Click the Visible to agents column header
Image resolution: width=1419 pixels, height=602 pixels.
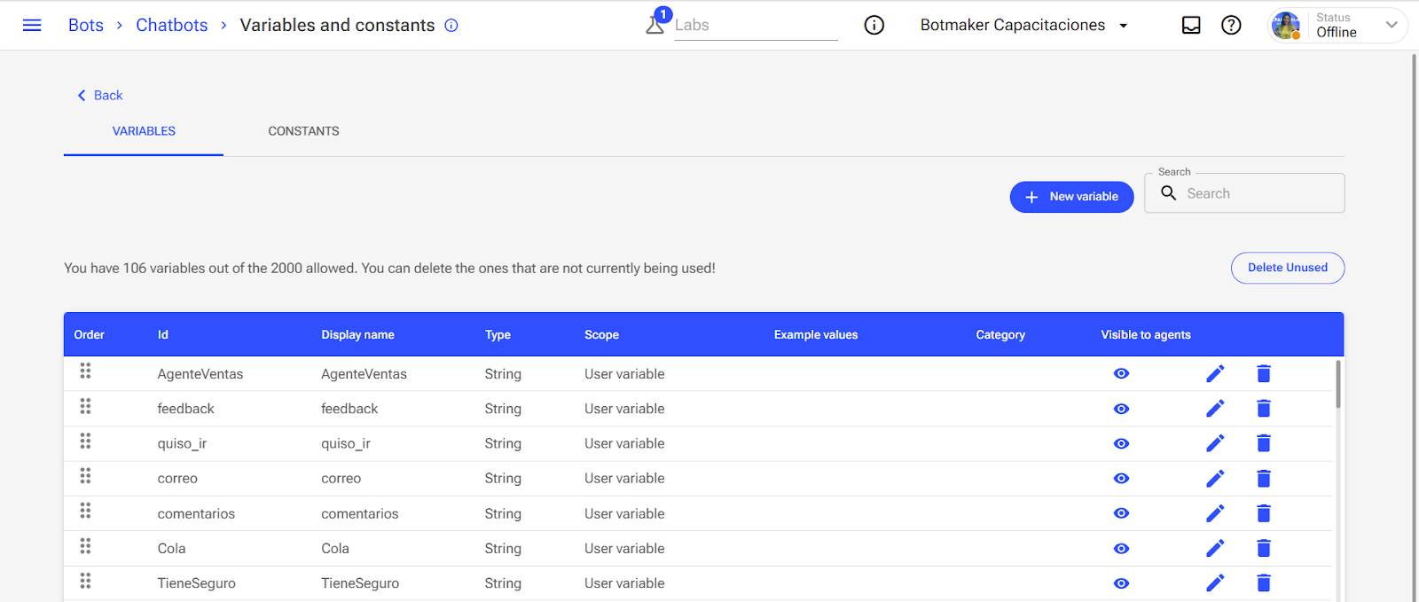click(1146, 334)
